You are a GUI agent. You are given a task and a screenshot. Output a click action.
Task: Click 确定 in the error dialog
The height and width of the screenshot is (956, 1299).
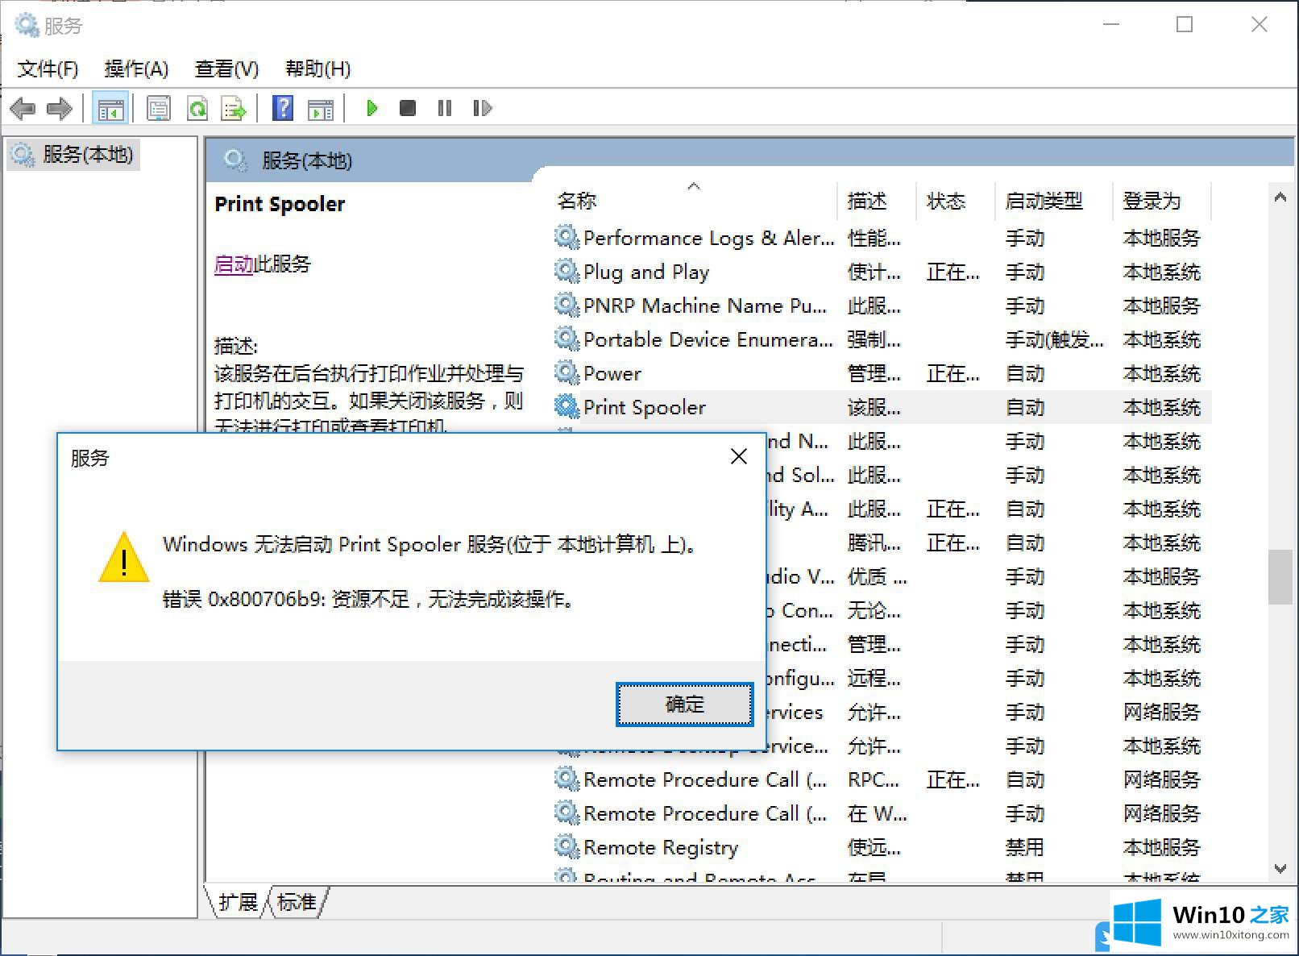pos(684,705)
